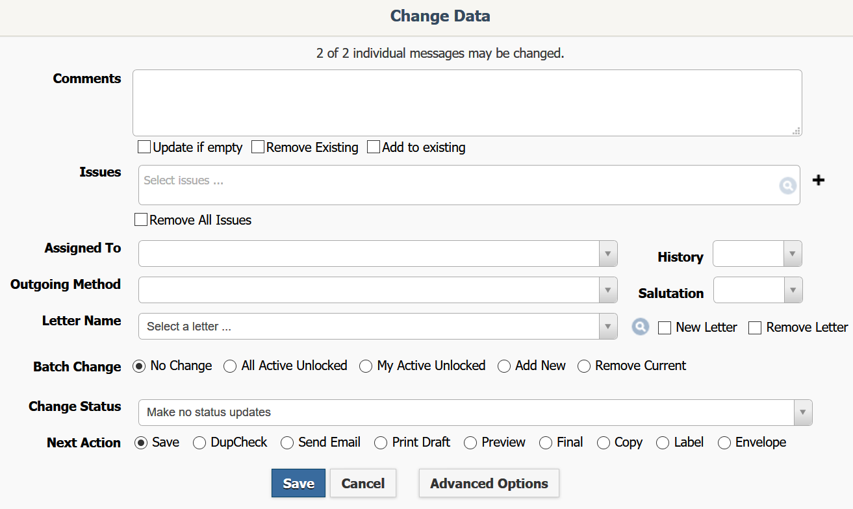Choose Envelope as next action
This screenshot has height=509, width=853.
click(x=724, y=443)
